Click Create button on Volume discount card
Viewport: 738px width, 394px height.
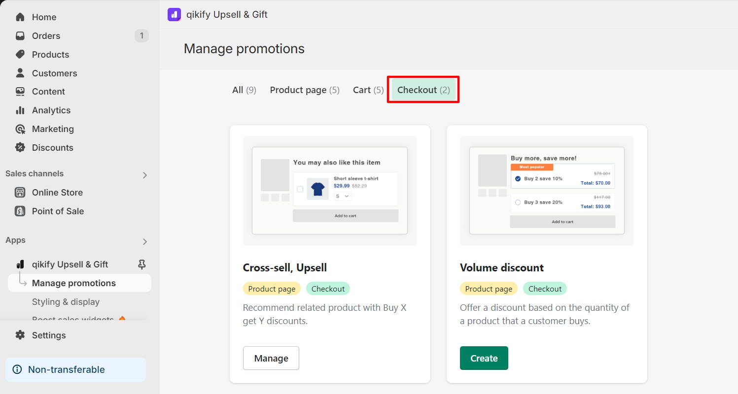[x=484, y=358]
